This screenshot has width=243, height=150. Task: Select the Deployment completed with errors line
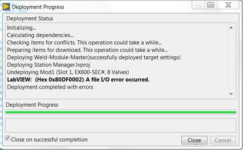click(50, 87)
